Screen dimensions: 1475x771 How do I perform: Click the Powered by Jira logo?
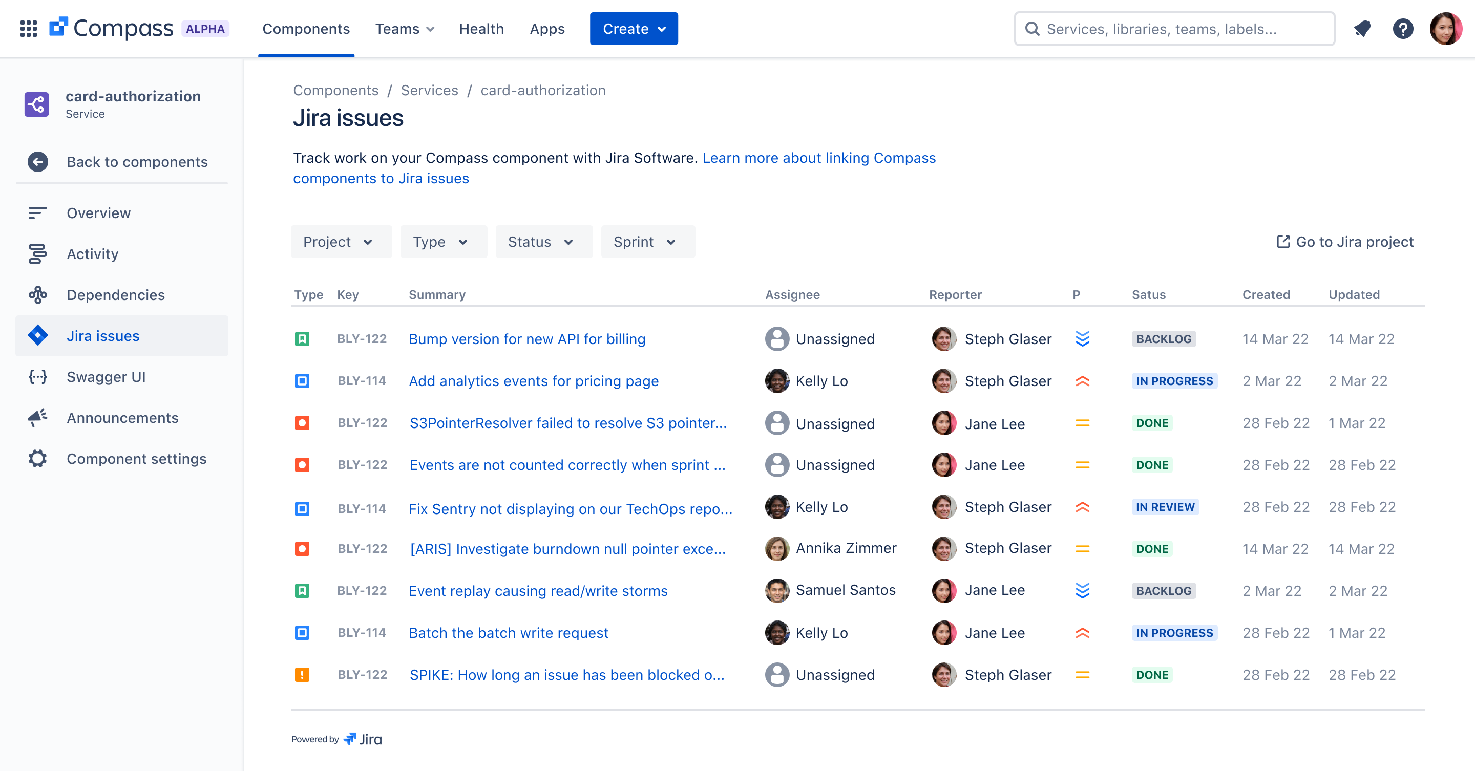(x=362, y=739)
